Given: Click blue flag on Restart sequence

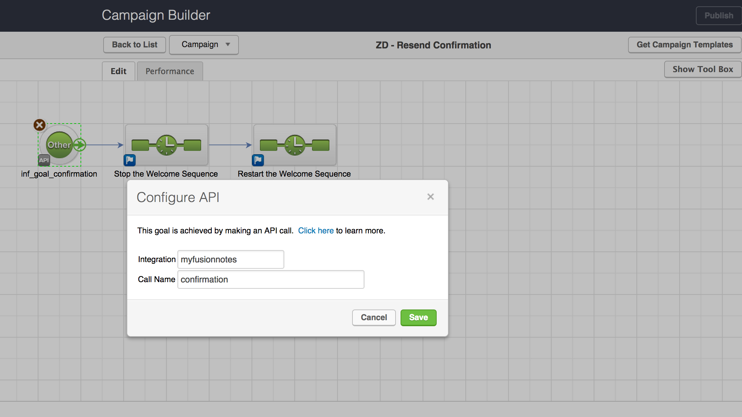Looking at the screenshot, I should [x=258, y=160].
